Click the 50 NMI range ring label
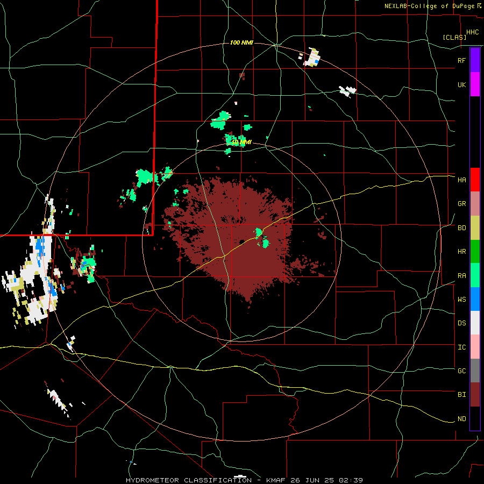The width and height of the screenshot is (484, 484). (241, 143)
